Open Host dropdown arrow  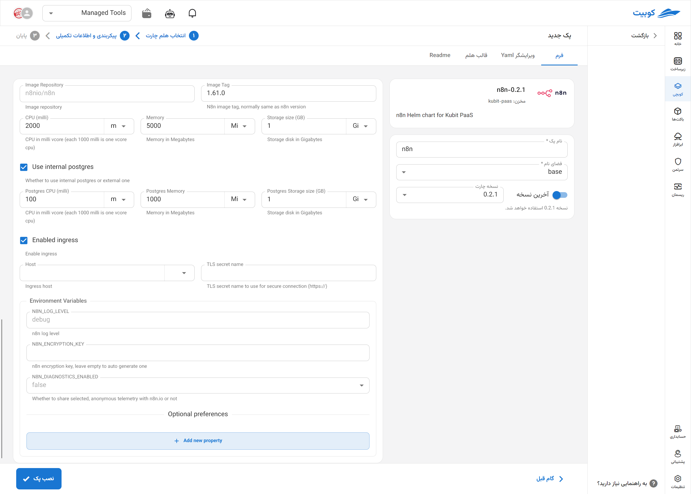pyautogui.click(x=184, y=273)
